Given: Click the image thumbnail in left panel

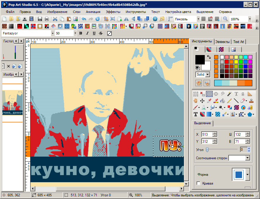Looking at the screenshot, I should tap(13, 103).
